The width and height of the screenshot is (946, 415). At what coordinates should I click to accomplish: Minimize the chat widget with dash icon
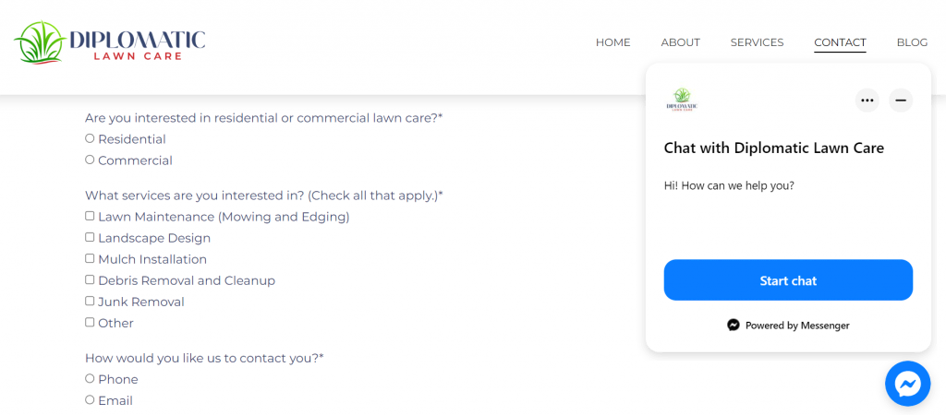coord(901,100)
